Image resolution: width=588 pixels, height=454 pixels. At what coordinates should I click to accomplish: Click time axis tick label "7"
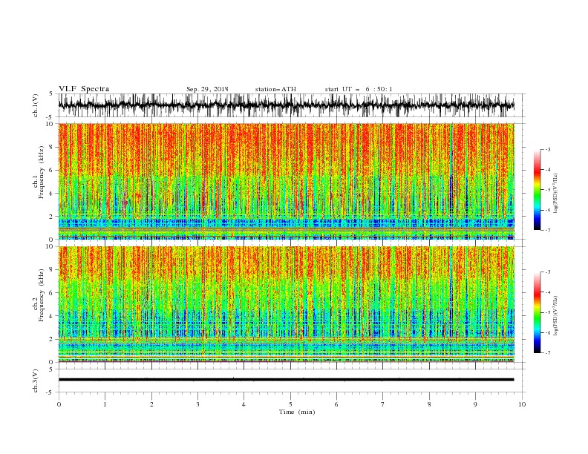(383, 404)
